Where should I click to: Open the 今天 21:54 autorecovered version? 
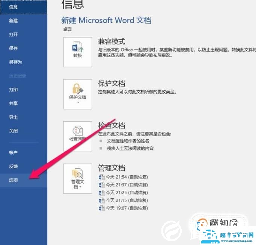[123, 177]
